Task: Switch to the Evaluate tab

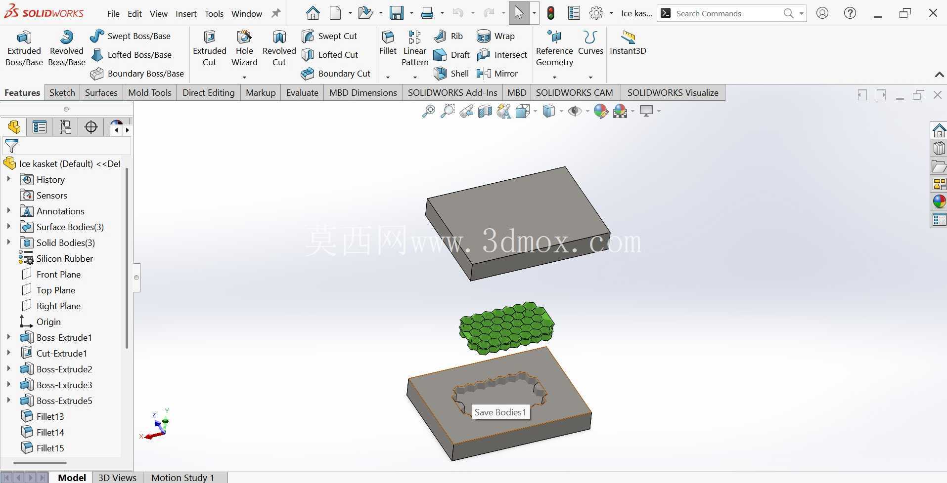Action: (302, 92)
